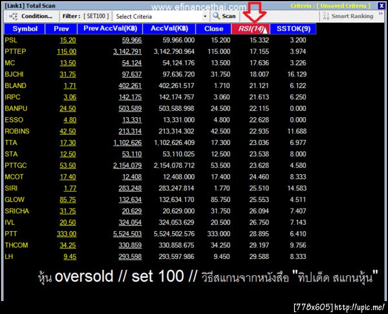Image resolution: width=388 pixels, height=314 pixels.
Task: Select the ROBINS symbol
Action: click(x=17, y=131)
